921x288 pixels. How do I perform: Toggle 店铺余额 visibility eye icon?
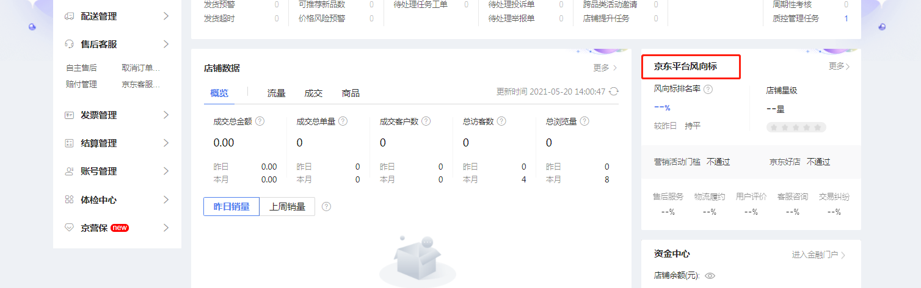710,275
